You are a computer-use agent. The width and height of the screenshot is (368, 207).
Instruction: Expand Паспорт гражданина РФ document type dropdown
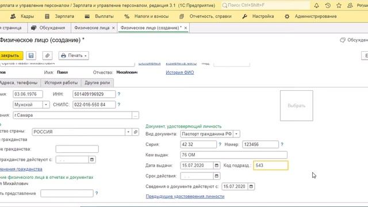(x=236, y=134)
